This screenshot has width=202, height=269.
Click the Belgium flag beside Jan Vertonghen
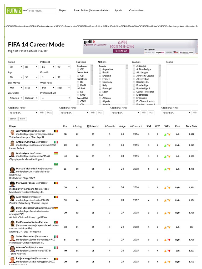click(56, 131)
